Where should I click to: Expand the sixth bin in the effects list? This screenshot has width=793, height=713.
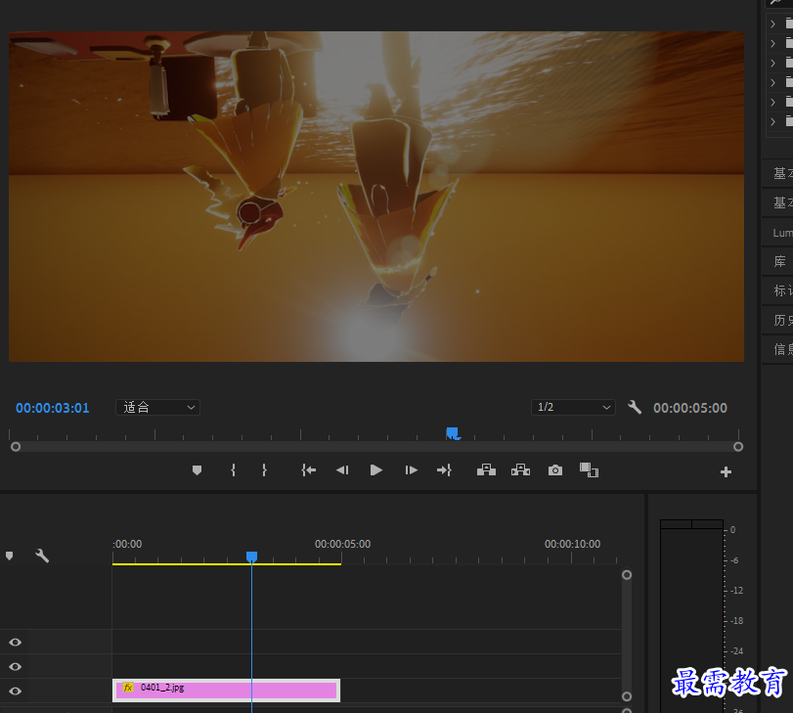(x=772, y=121)
